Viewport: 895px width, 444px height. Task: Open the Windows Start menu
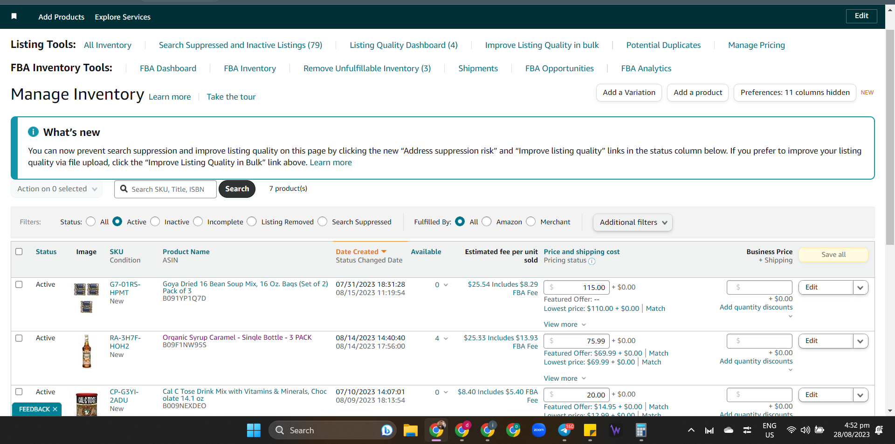[x=254, y=430]
